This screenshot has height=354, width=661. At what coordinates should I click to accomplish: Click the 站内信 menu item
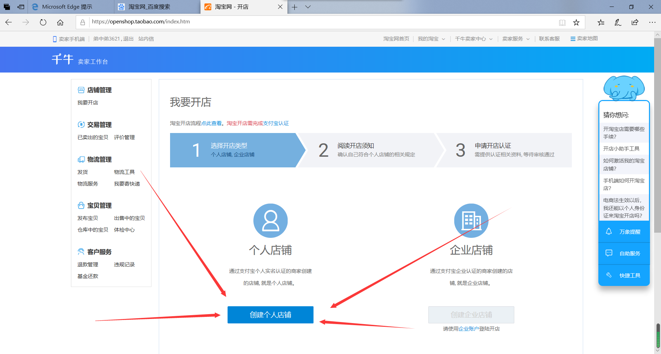pyautogui.click(x=146, y=38)
